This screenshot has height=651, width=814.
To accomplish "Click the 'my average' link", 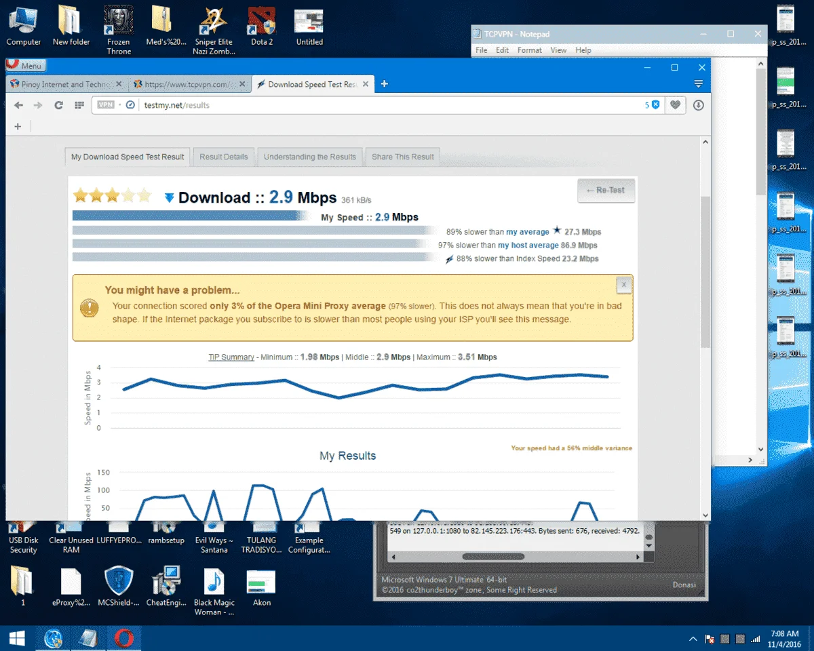I will [528, 232].
